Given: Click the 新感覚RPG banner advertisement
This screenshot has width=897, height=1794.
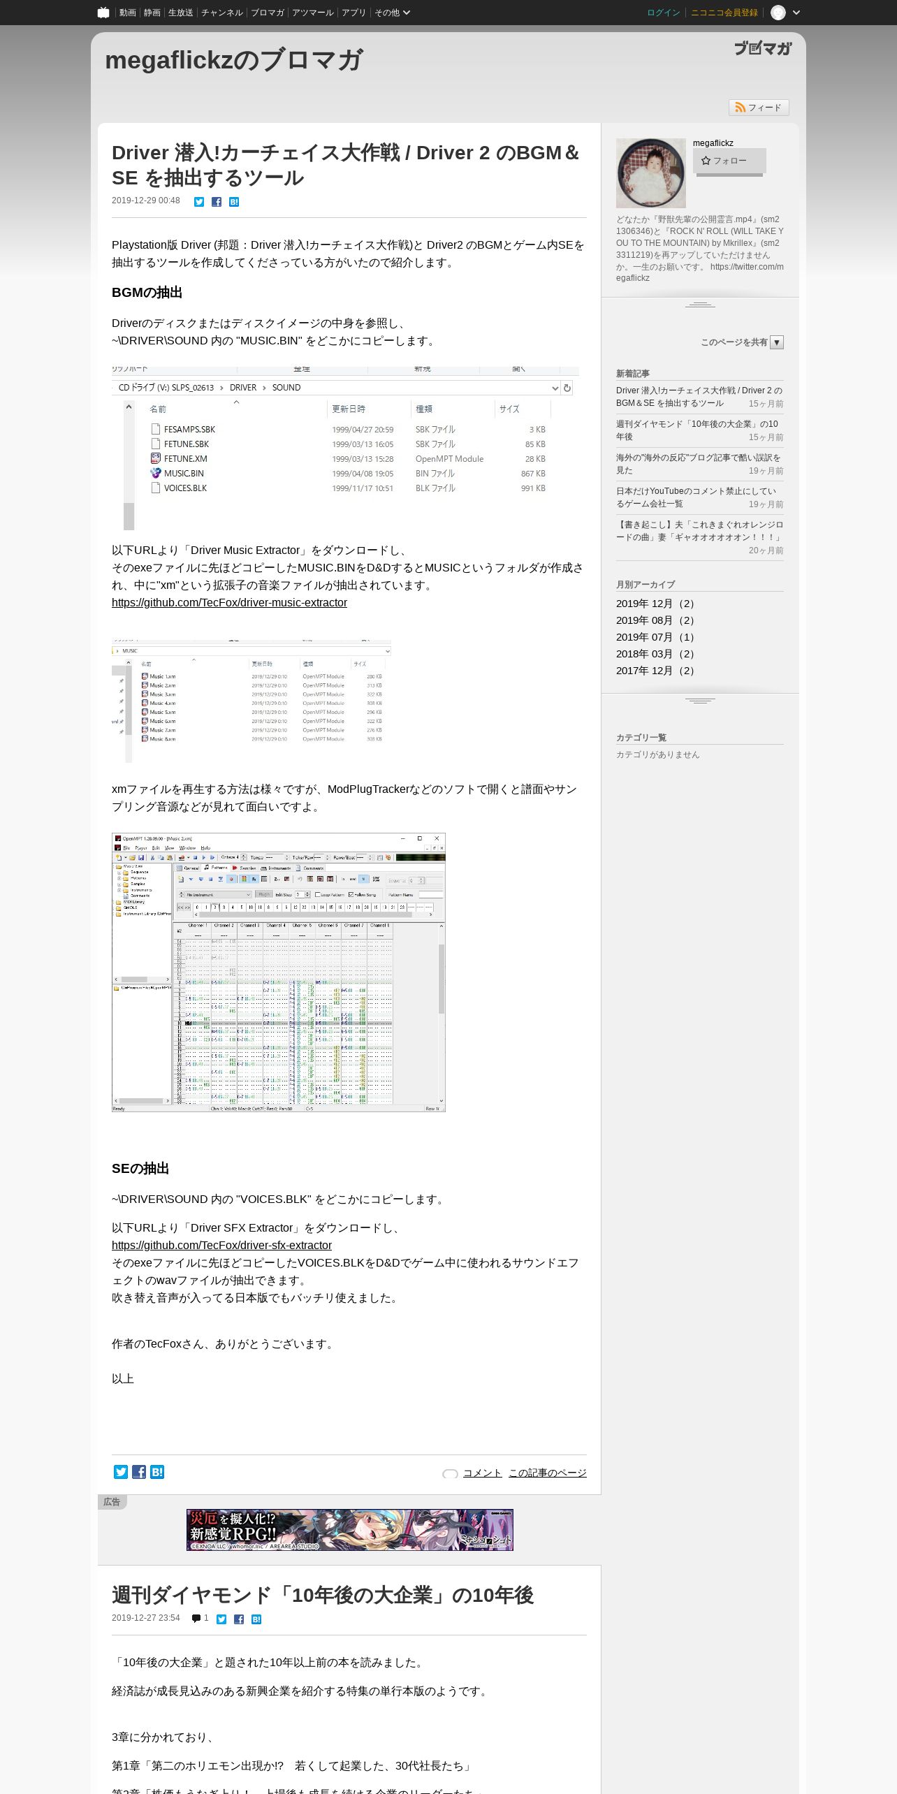Looking at the screenshot, I should 350,1530.
